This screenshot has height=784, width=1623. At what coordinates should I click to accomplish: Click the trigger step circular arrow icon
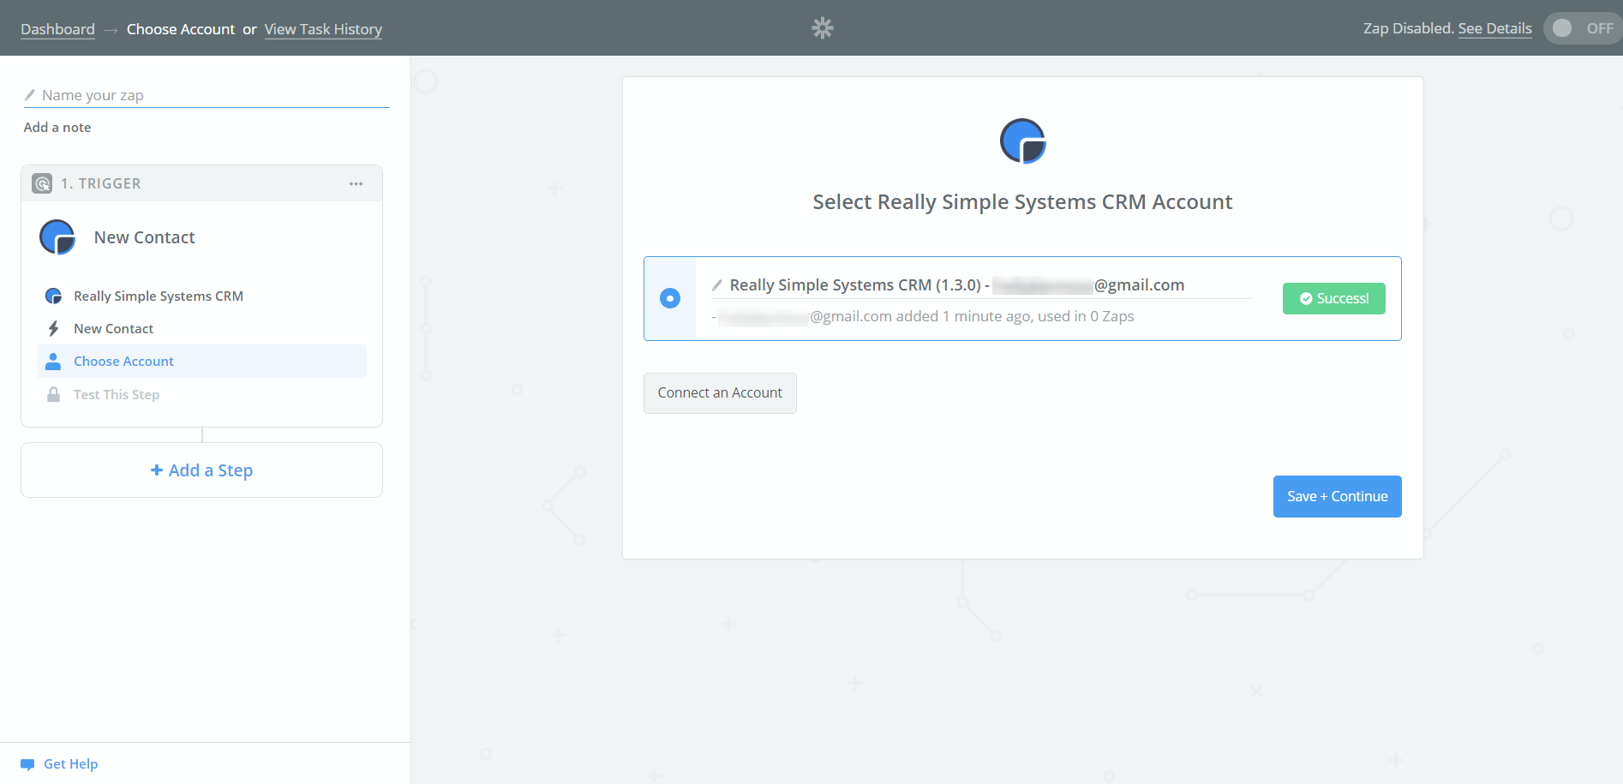click(41, 183)
